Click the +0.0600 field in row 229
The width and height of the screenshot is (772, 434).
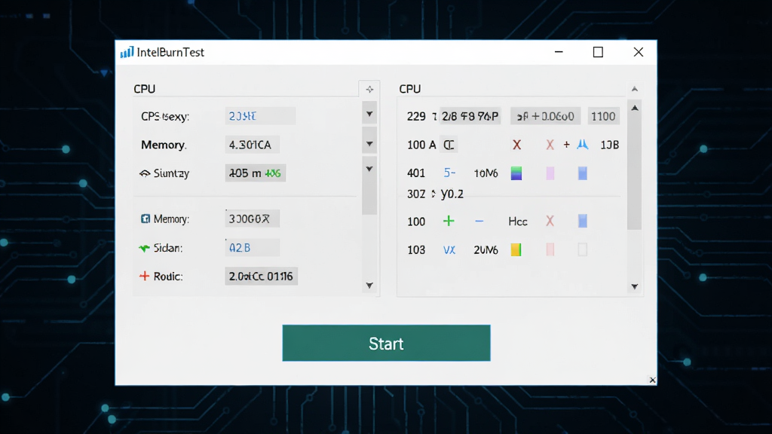(x=546, y=116)
